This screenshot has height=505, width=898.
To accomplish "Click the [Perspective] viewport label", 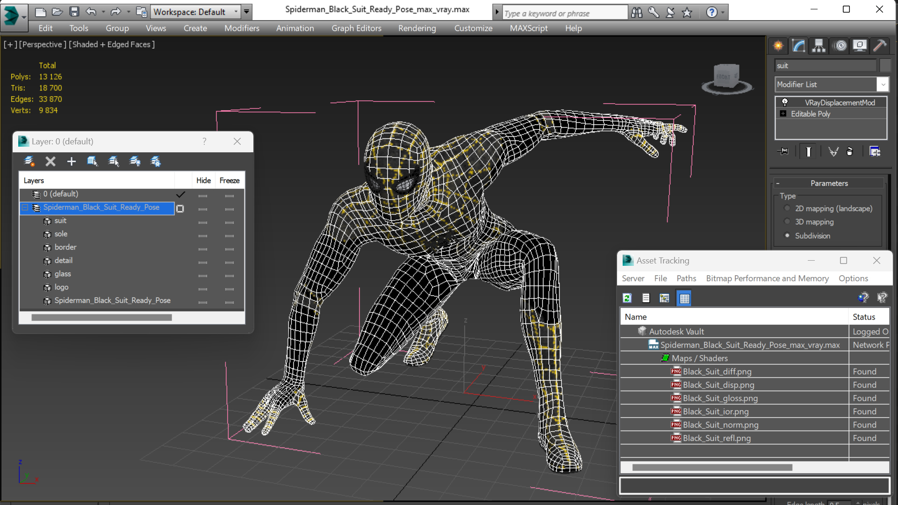I will tap(42, 44).
